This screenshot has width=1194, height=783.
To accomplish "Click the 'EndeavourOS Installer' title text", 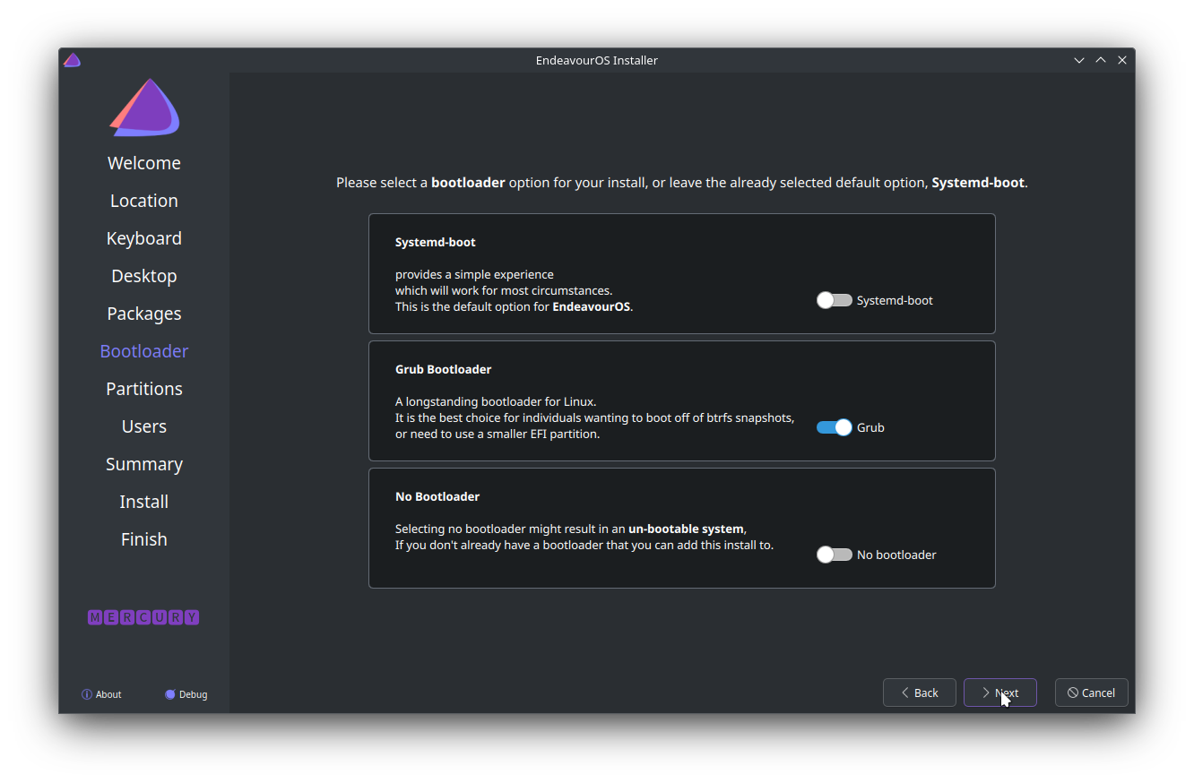I will (x=597, y=60).
